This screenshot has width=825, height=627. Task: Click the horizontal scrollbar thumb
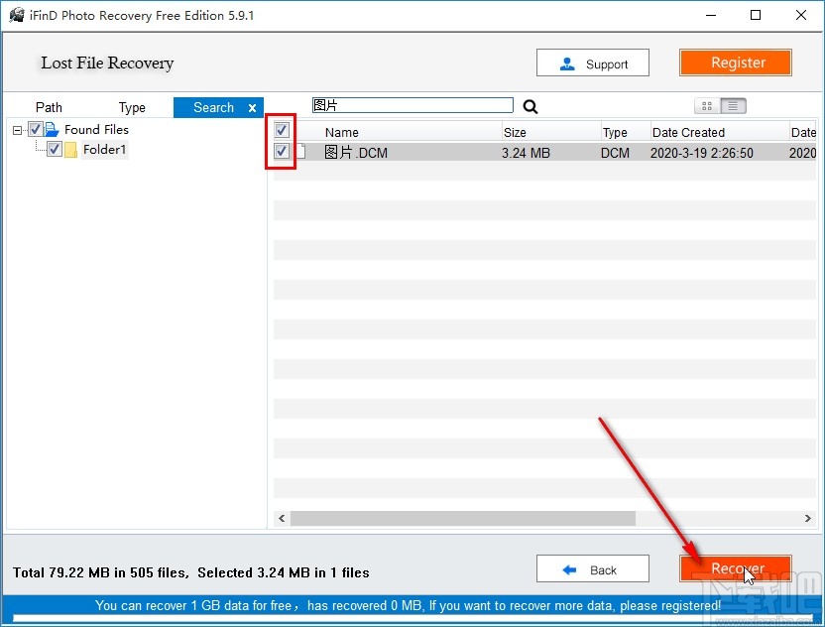coord(463,519)
